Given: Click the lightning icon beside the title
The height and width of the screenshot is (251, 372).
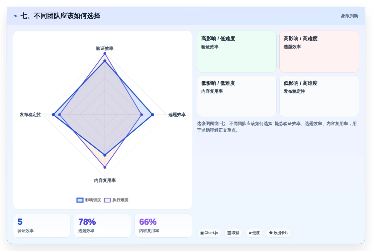Looking at the screenshot, I should pyautogui.click(x=16, y=16).
